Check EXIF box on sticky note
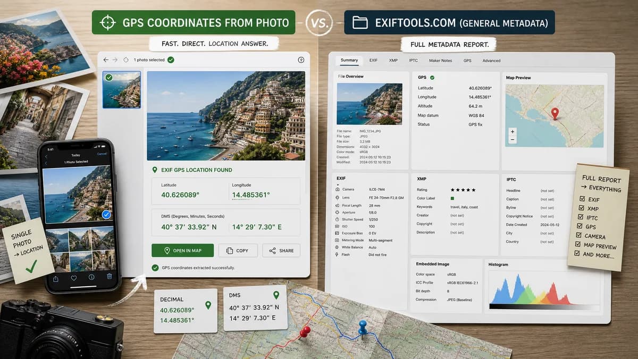This screenshot has height=359, width=638. tap(582, 199)
